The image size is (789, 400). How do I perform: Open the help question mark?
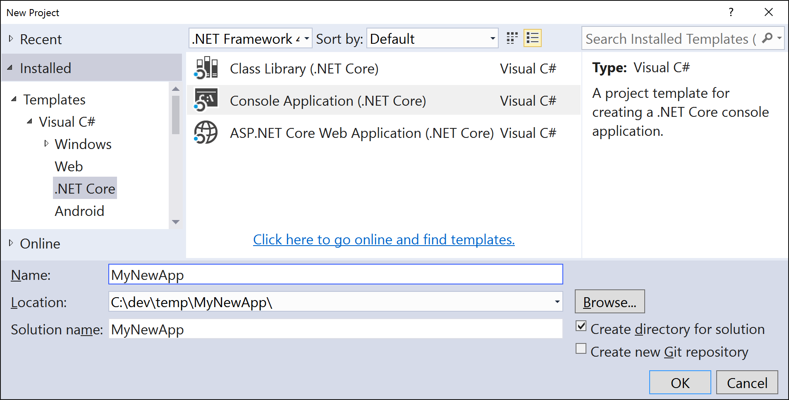click(731, 12)
